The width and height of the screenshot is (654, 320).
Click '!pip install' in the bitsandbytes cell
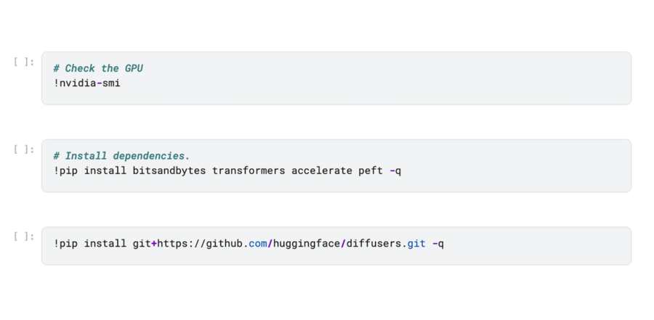pyautogui.click(x=81, y=171)
